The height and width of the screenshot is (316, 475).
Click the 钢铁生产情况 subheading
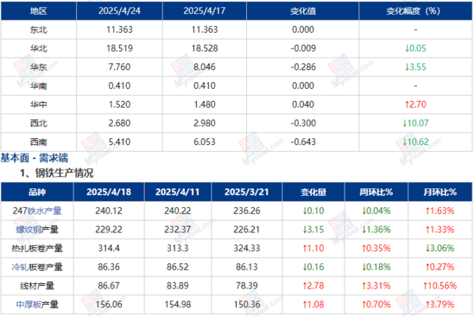[64, 174]
